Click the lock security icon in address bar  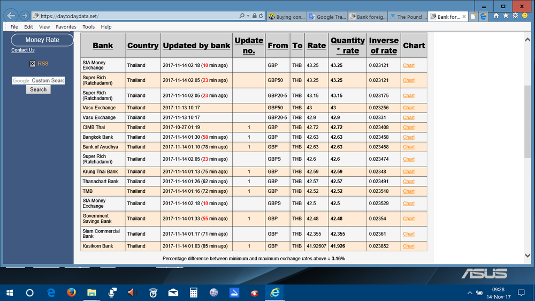(254, 16)
